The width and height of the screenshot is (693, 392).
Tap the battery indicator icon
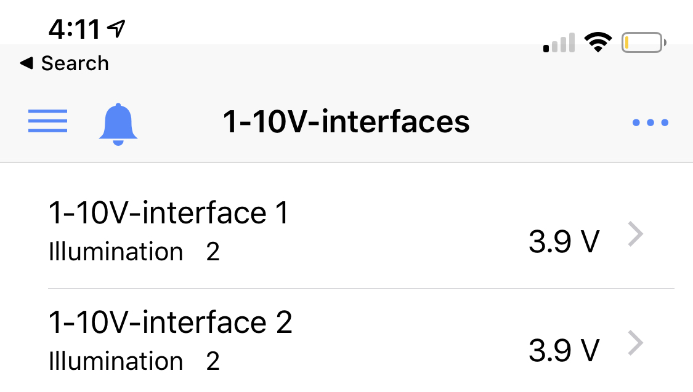coord(644,43)
